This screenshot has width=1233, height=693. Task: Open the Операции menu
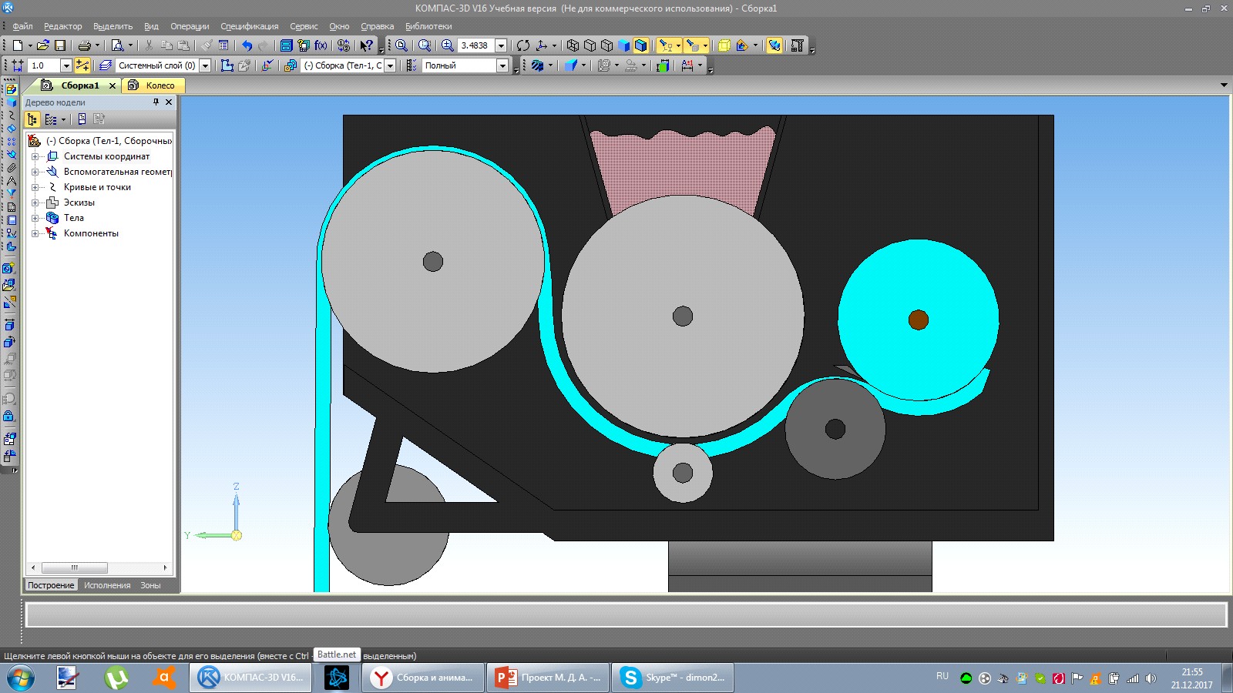click(x=190, y=26)
